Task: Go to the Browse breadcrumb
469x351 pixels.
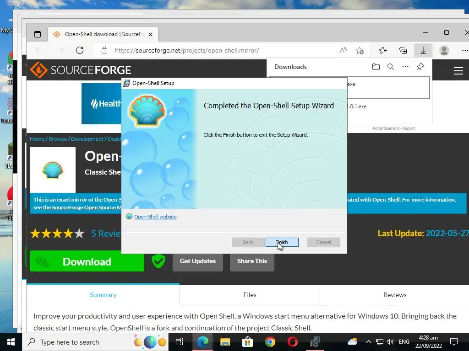Action: 57,139
